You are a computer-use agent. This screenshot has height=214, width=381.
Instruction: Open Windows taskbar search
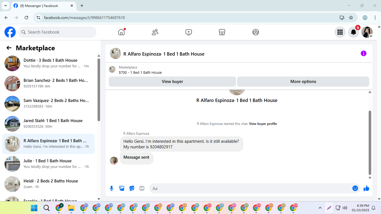(47, 208)
